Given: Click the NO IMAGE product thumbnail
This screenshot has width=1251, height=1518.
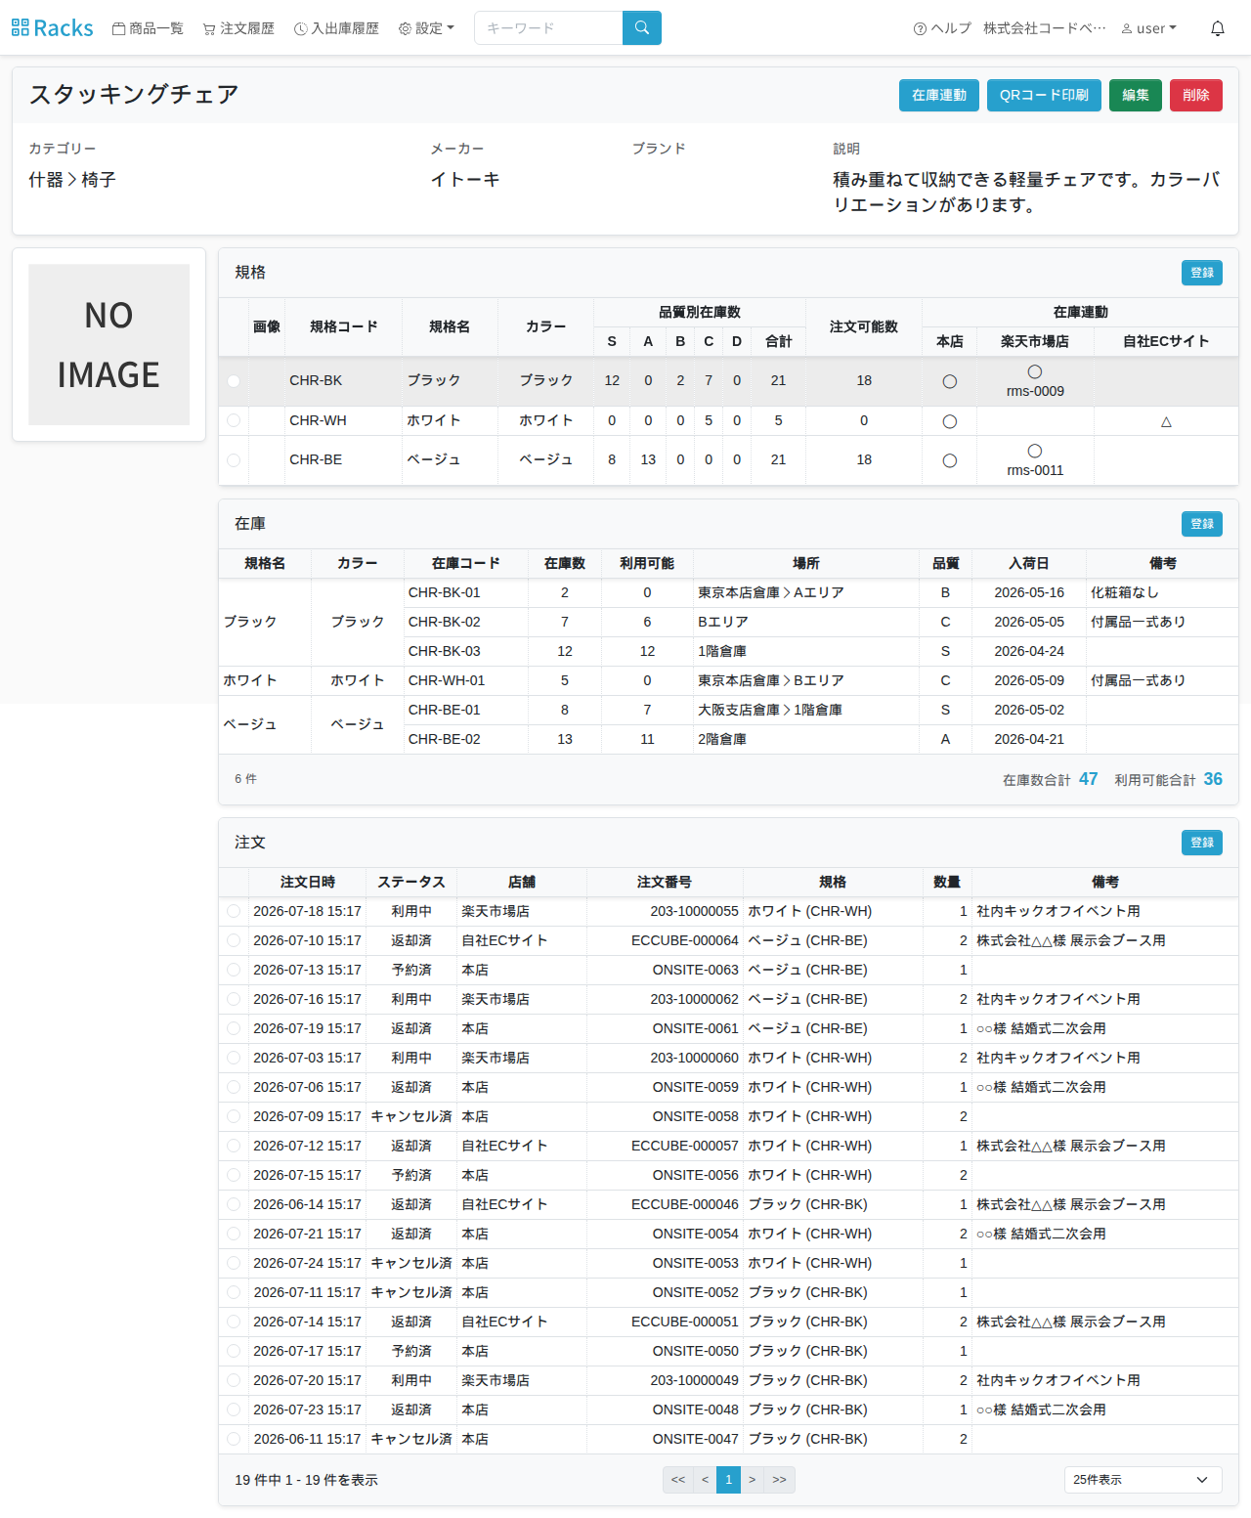Looking at the screenshot, I should point(108,345).
